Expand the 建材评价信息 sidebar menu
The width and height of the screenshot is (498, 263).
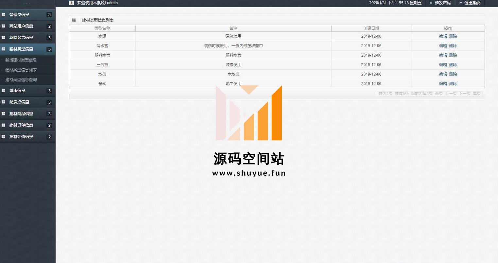click(x=27, y=137)
